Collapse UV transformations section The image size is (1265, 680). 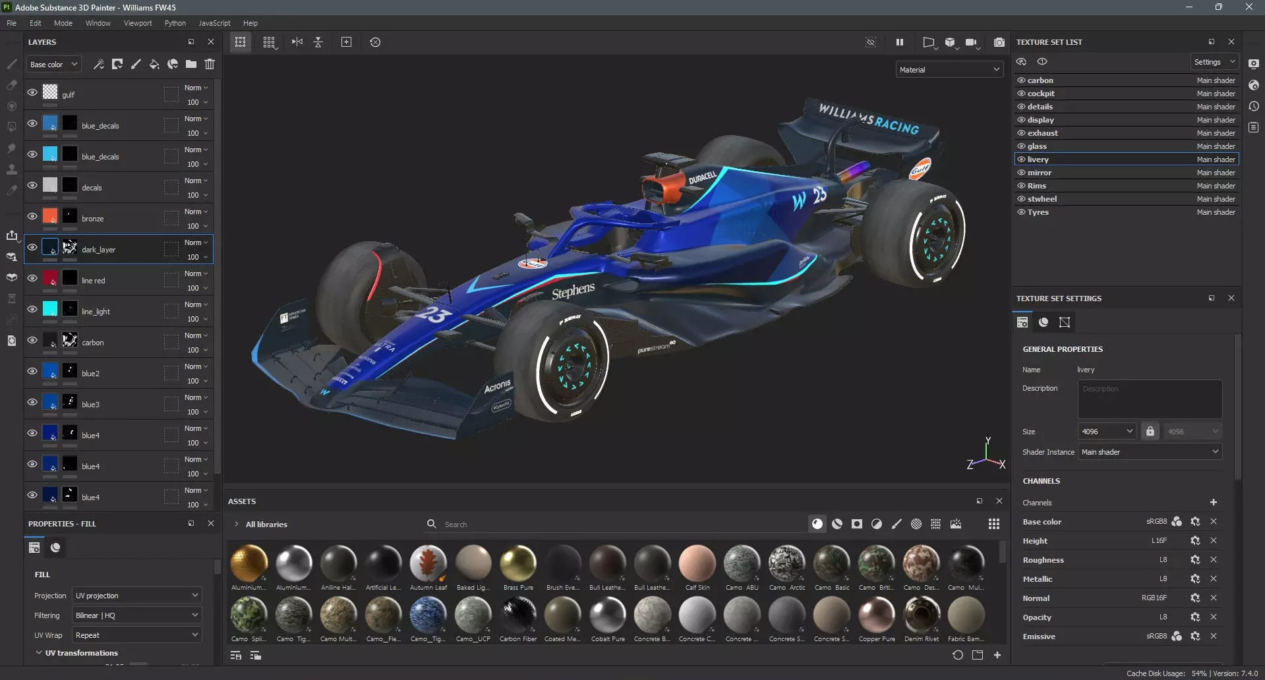point(38,652)
